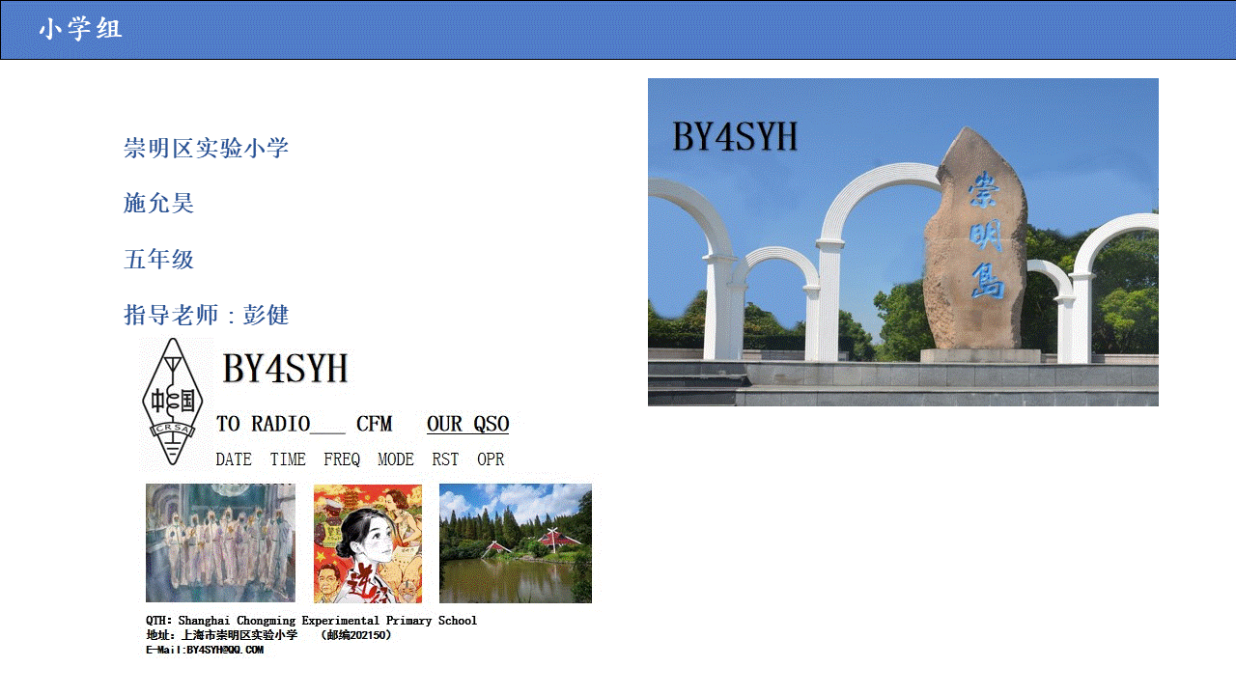
Task: Click the OPR column heading
Action: pyautogui.click(x=491, y=459)
